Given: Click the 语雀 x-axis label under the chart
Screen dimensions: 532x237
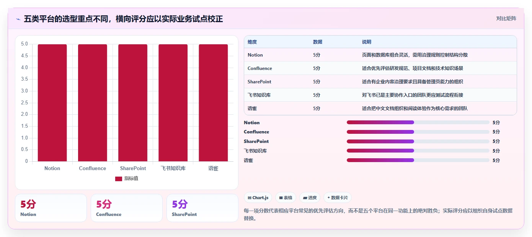Looking at the screenshot, I should tap(213, 168).
